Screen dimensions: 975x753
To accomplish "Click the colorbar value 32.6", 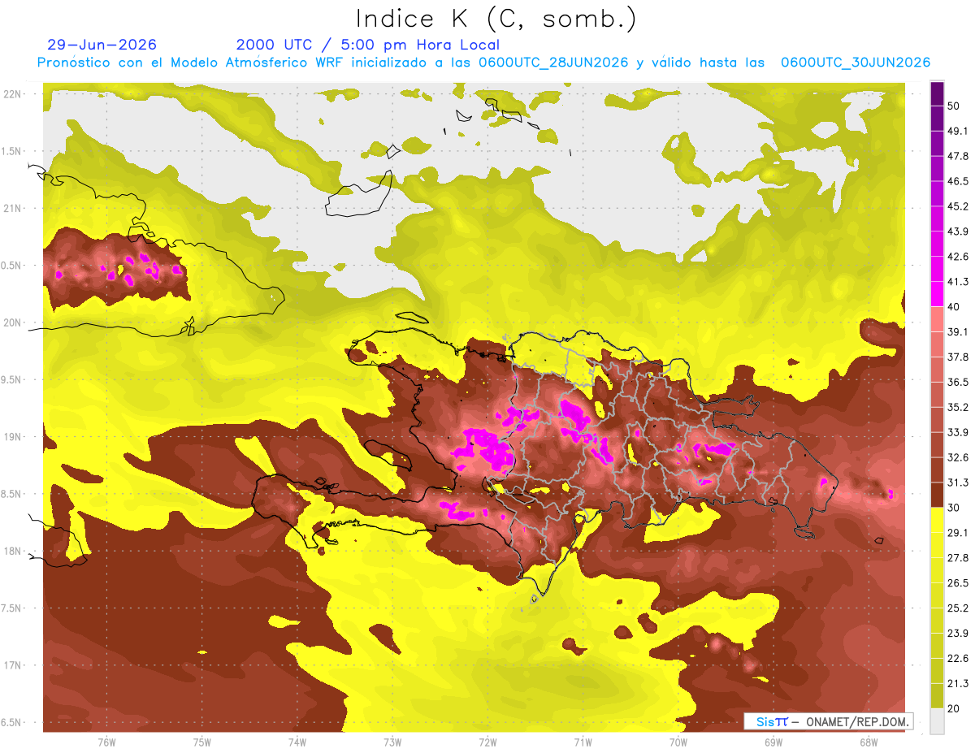I will (957, 457).
